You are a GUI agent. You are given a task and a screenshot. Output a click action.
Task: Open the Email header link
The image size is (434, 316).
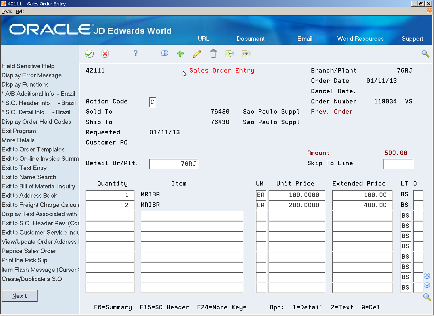pyautogui.click(x=305, y=39)
